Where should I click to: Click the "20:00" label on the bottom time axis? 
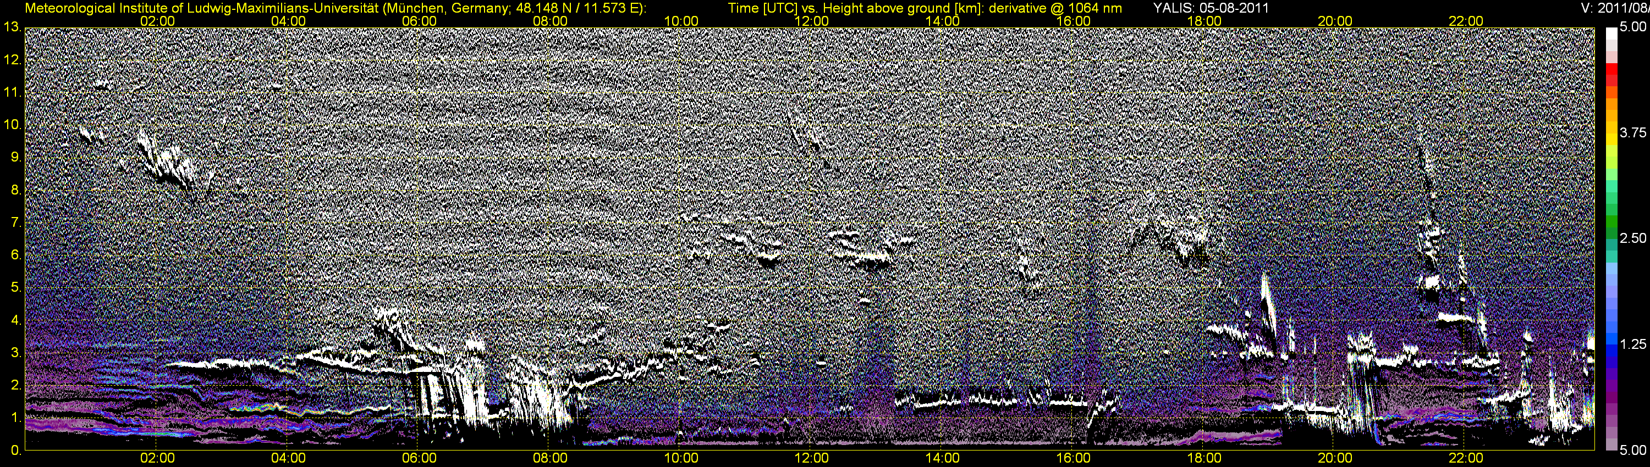pyautogui.click(x=1335, y=458)
